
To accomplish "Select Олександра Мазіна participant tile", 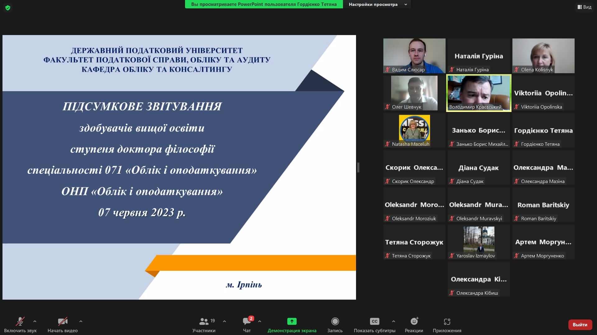I will click(543, 167).
